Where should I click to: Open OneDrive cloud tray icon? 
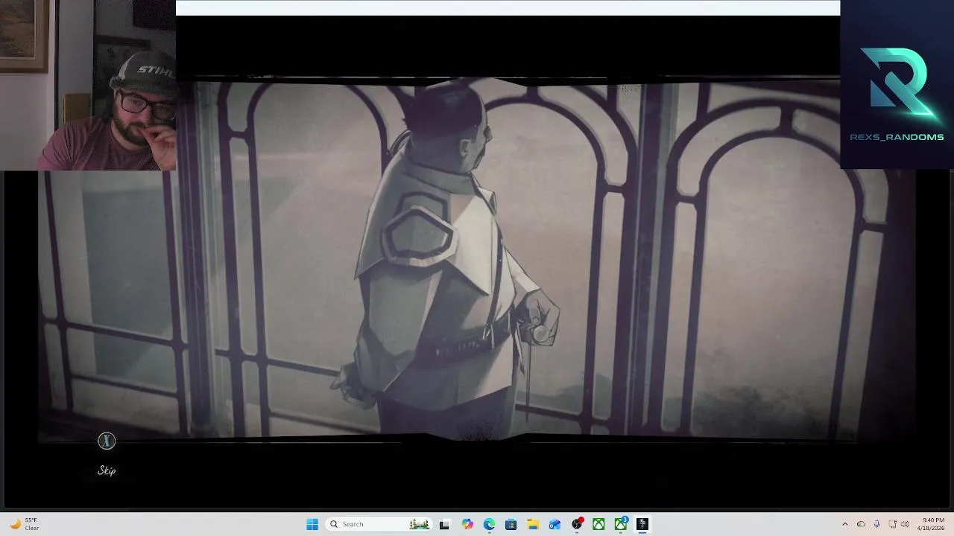861,524
